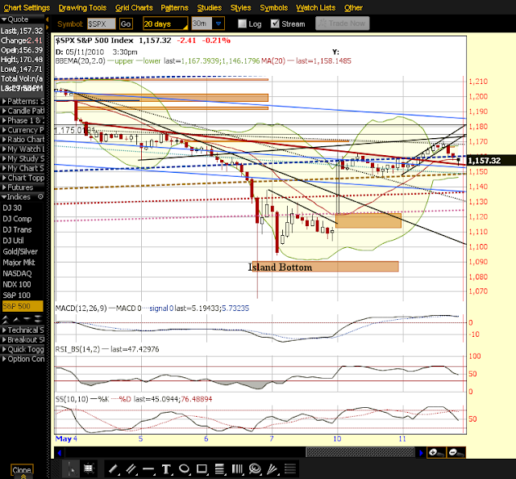Expand the Ratio Chart panel
Viewport: 516px width, 479px height.
pyautogui.click(x=22, y=139)
